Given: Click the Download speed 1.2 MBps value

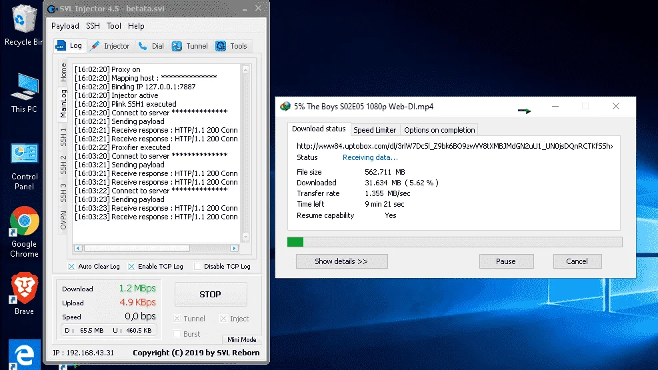Looking at the screenshot, I should pyautogui.click(x=137, y=288).
